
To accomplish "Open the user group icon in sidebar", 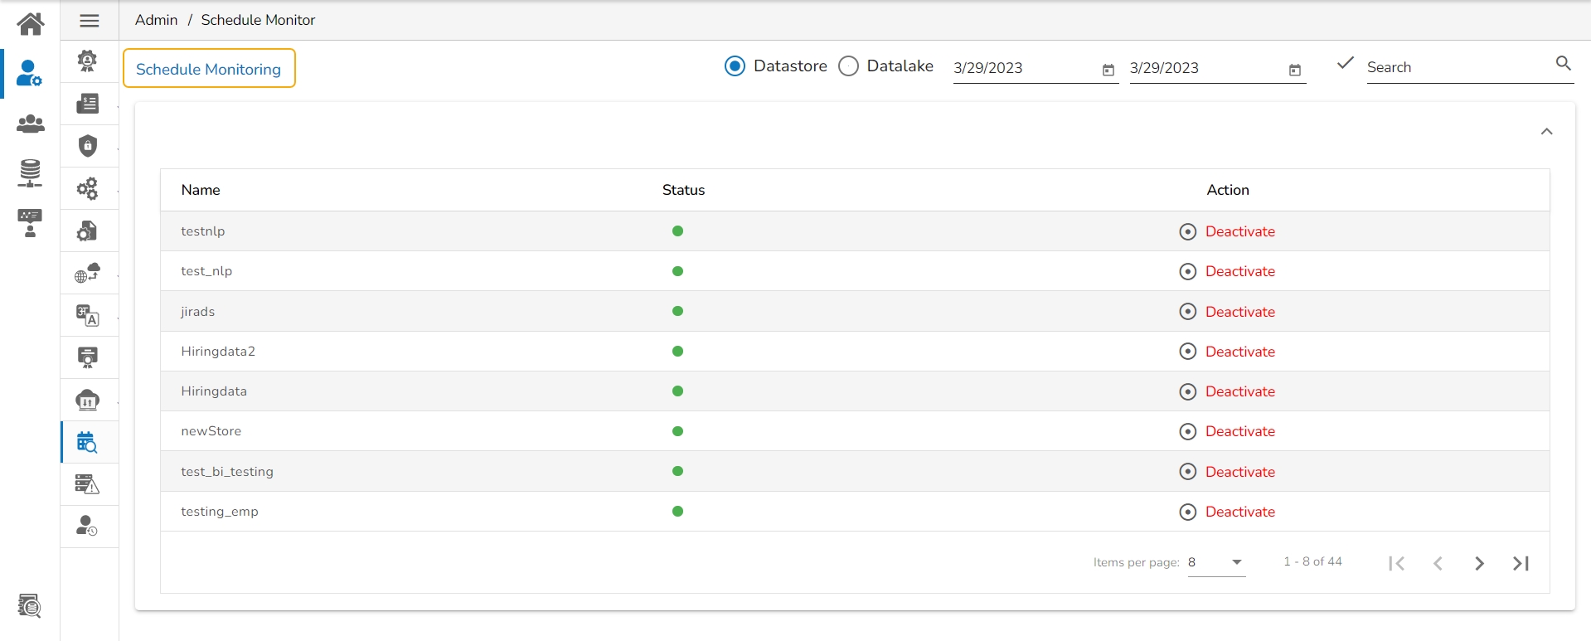I will (x=31, y=124).
